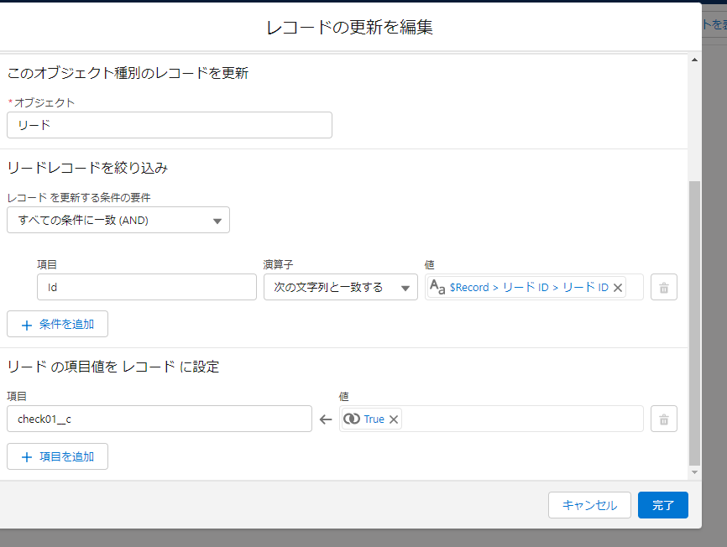Screen dimensions: 727x547
Task: Click 項目を追加 to add a field
Action: [57, 456]
